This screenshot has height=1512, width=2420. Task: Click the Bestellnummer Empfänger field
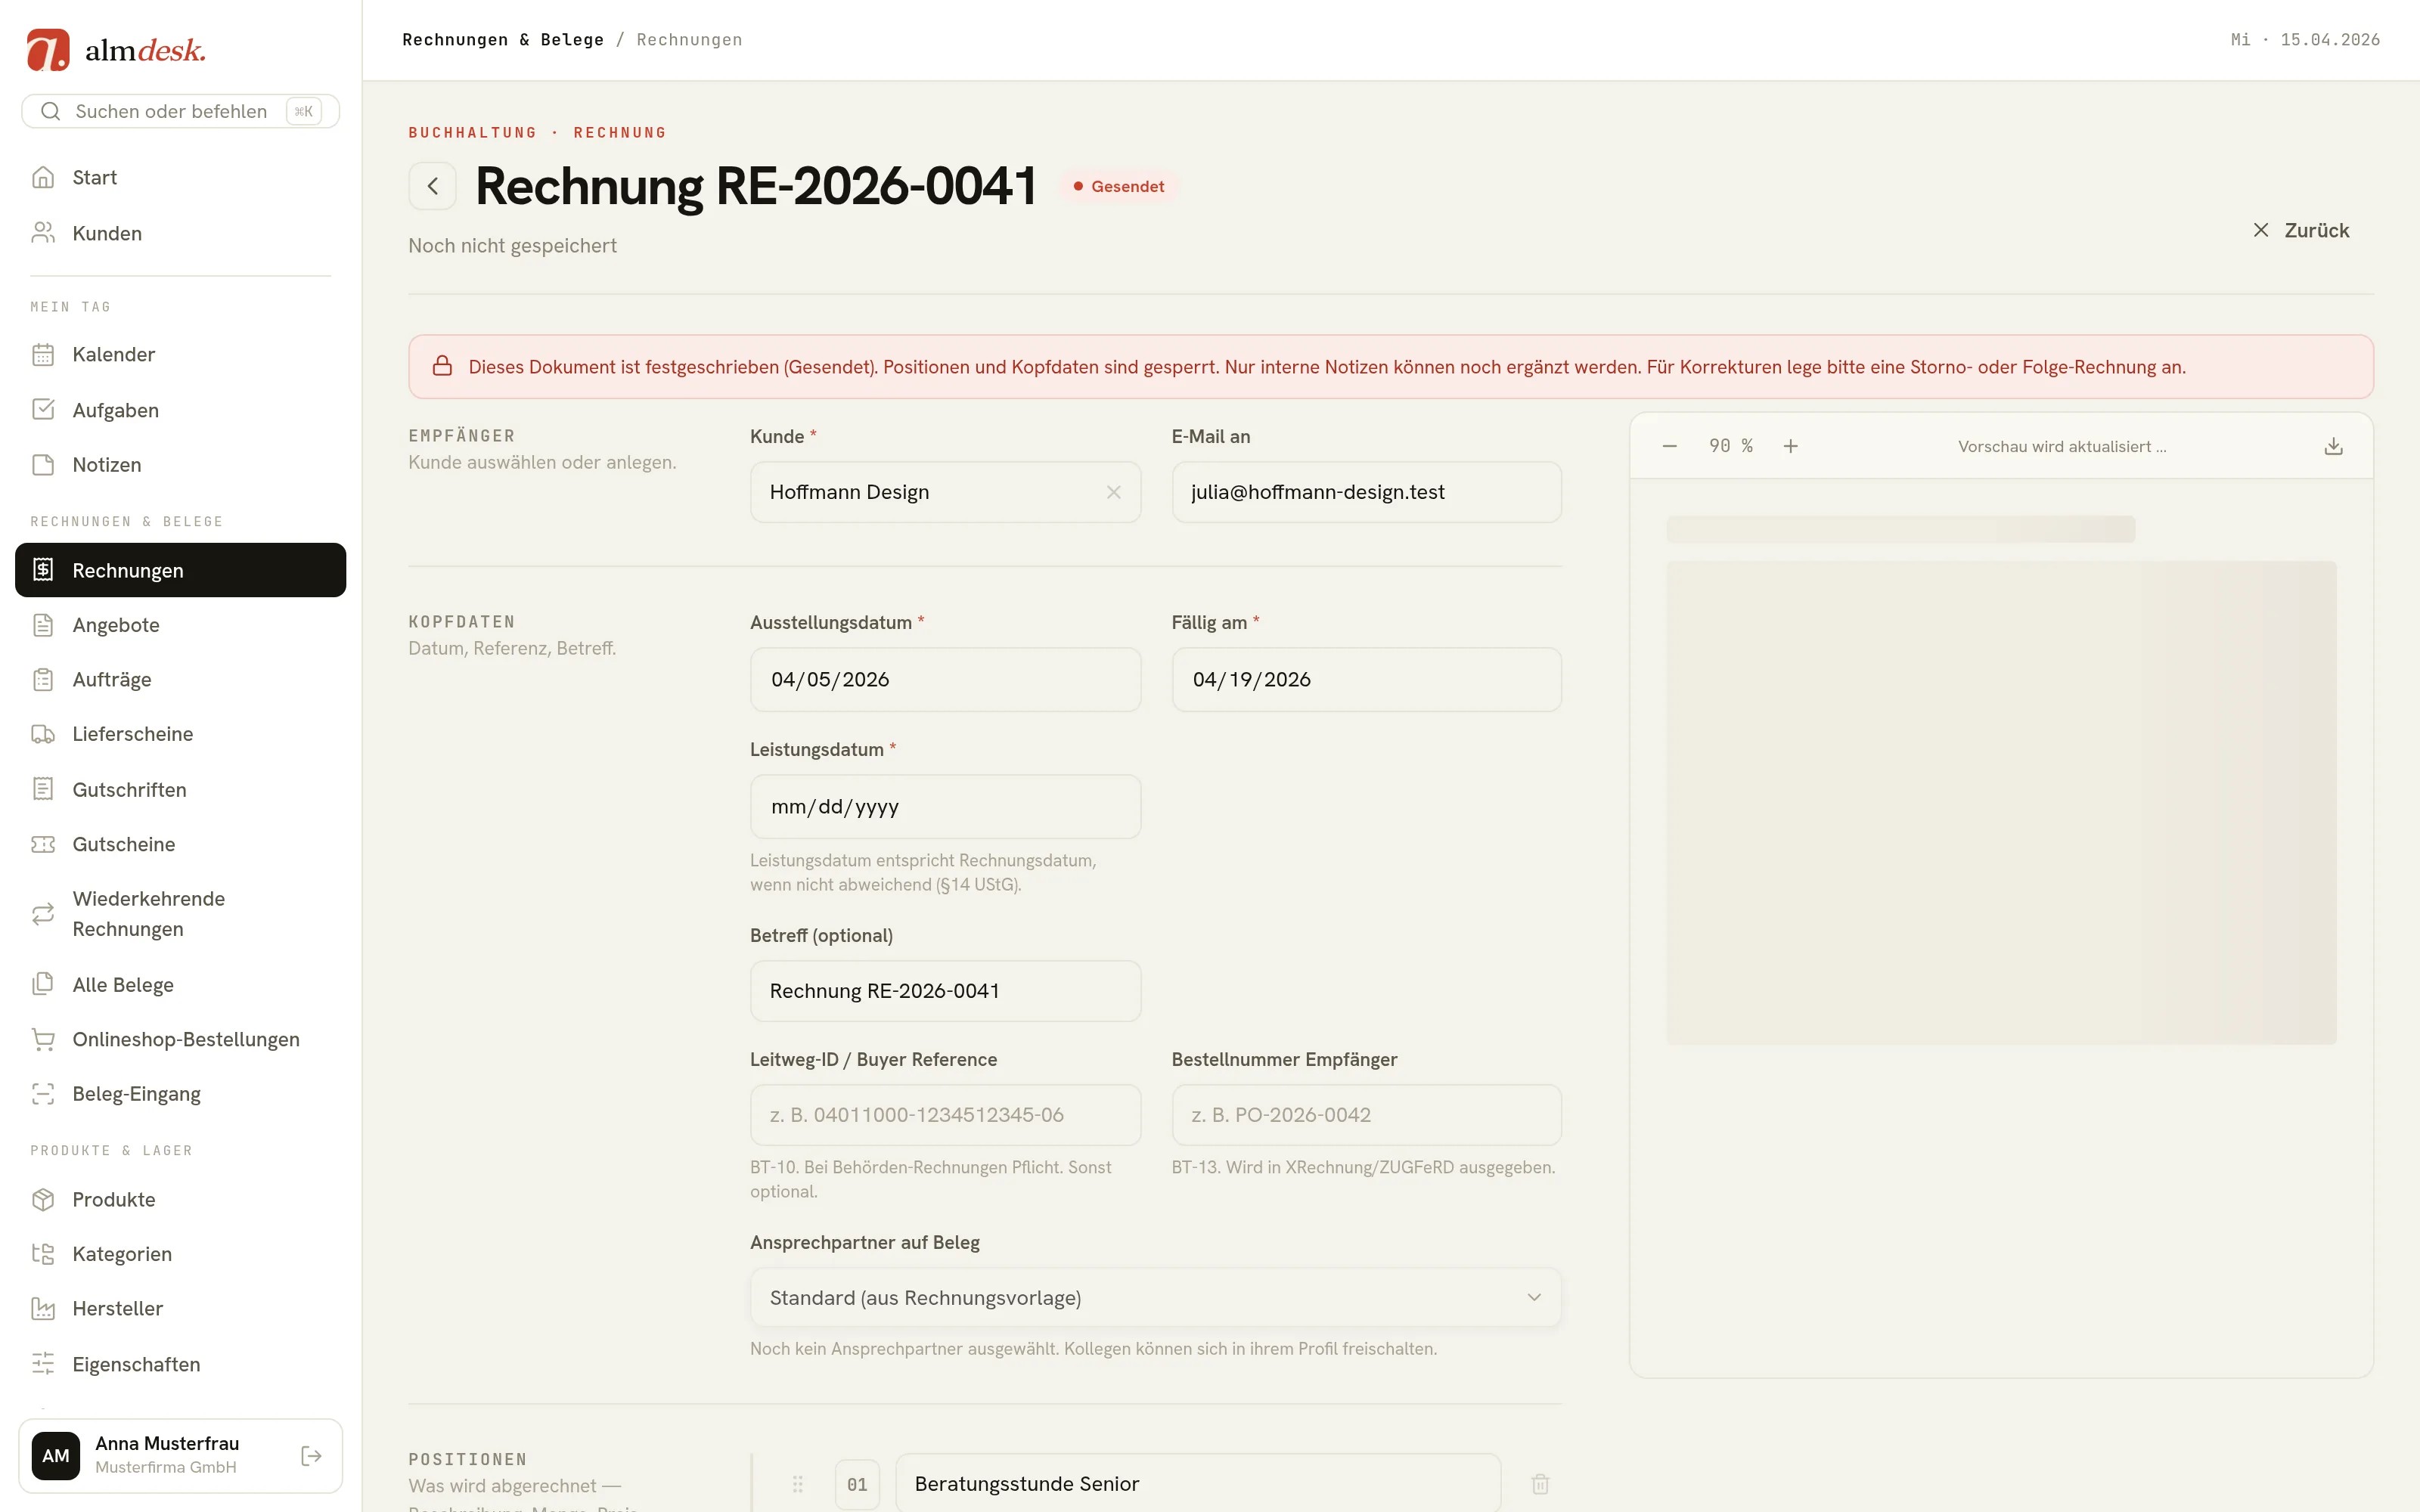(1366, 1115)
